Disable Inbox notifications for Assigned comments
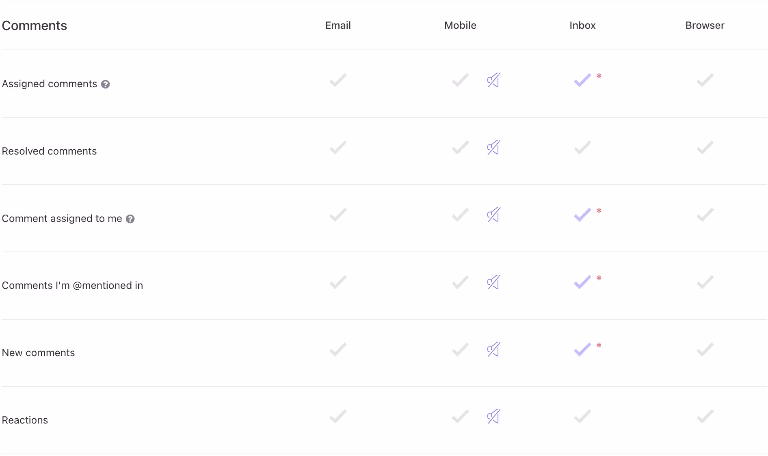The image size is (768, 456). 582,81
